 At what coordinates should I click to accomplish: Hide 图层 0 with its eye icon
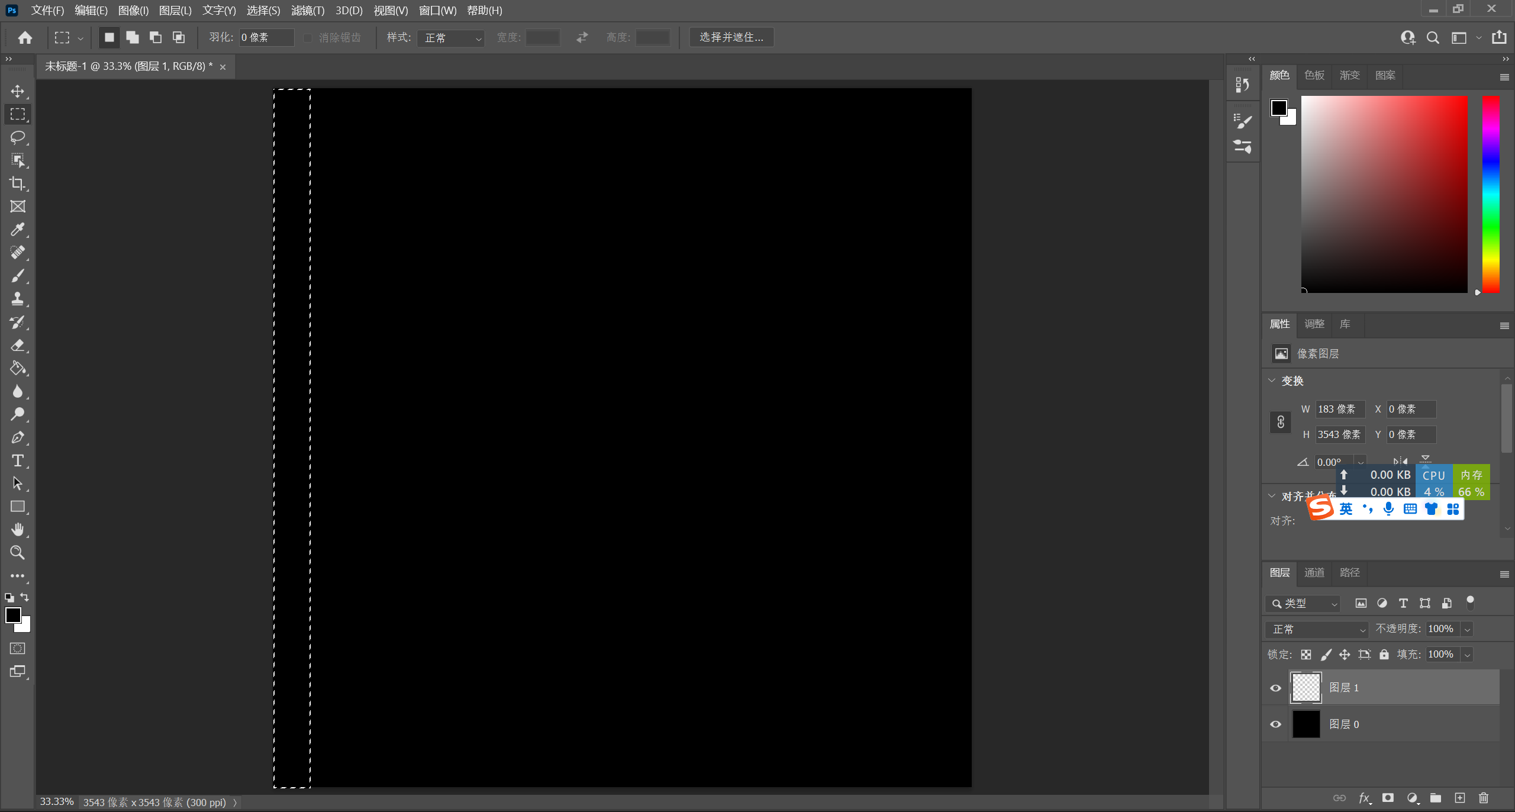pyautogui.click(x=1275, y=724)
